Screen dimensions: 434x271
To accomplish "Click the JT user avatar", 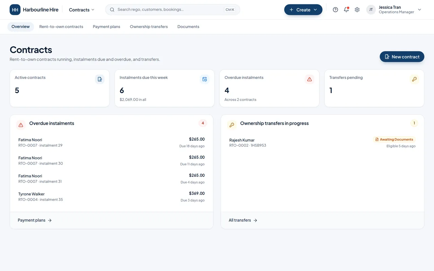I will click(x=371, y=10).
